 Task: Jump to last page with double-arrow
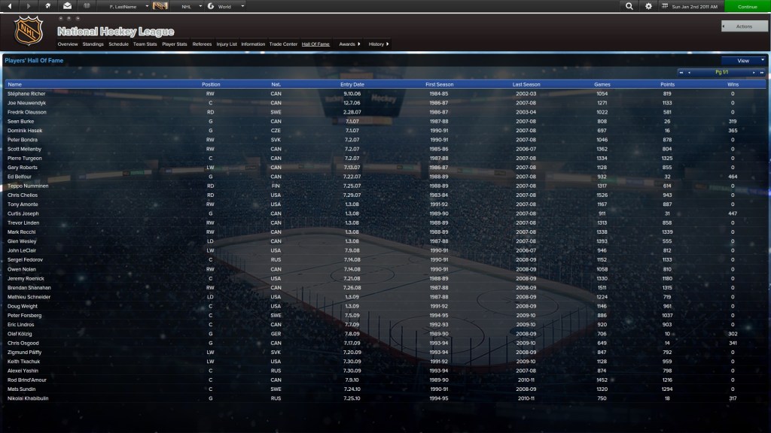pyautogui.click(x=761, y=73)
